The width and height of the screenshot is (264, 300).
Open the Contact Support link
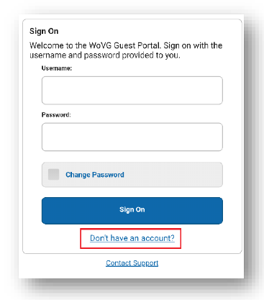tap(132, 263)
